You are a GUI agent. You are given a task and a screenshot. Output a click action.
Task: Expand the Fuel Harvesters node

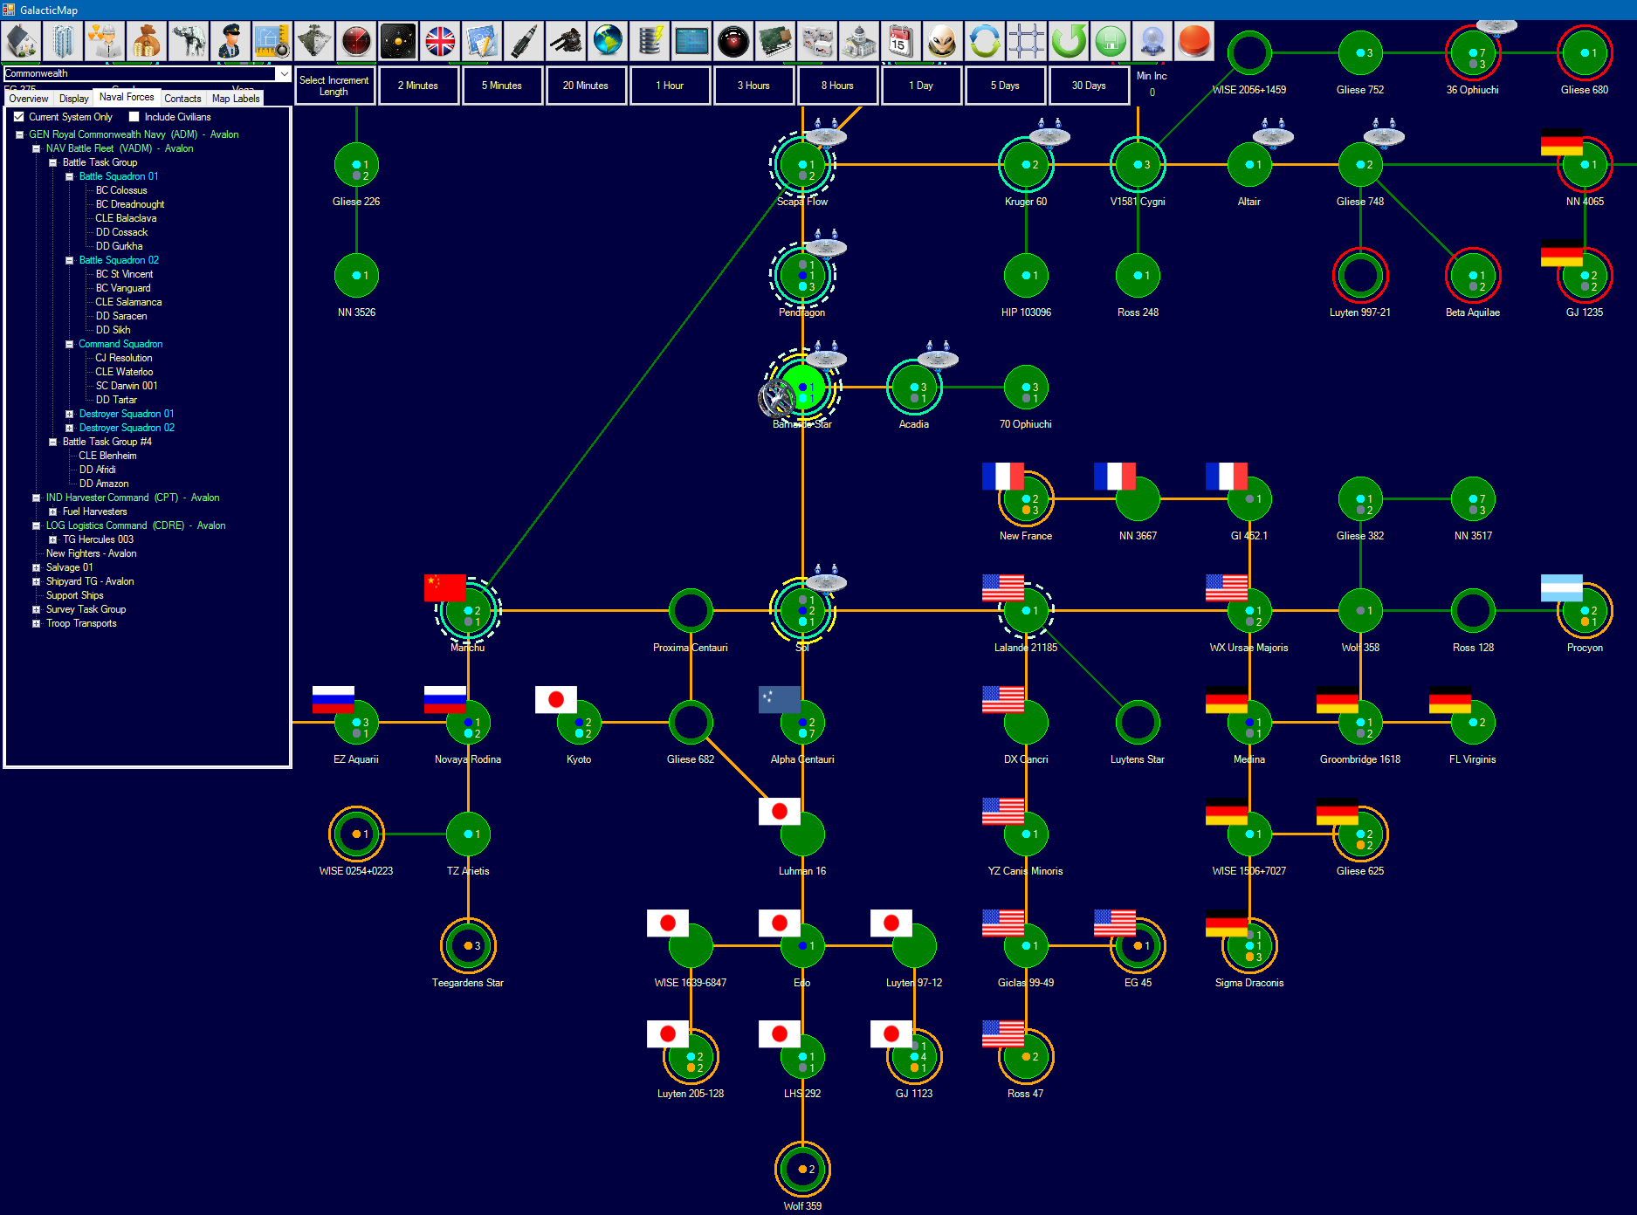click(x=53, y=511)
